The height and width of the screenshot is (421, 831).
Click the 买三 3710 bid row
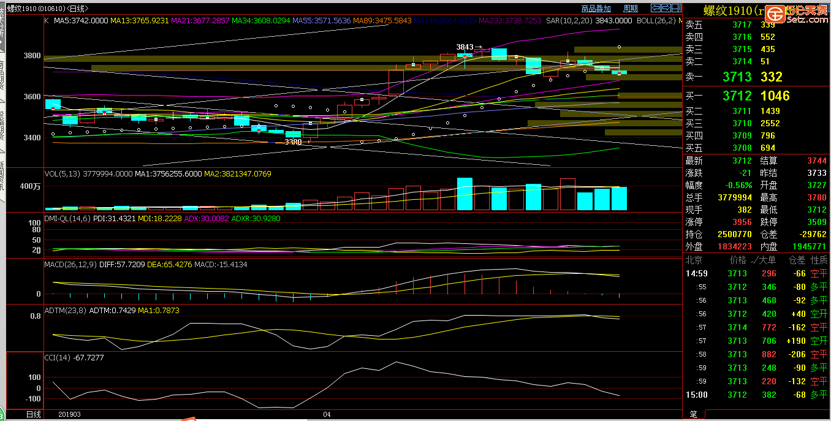click(x=756, y=123)
